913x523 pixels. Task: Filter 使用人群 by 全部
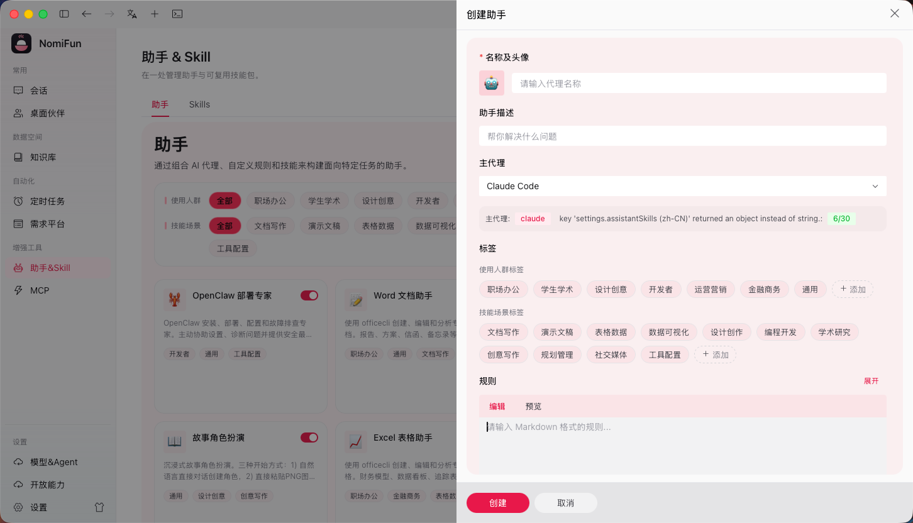225,201
